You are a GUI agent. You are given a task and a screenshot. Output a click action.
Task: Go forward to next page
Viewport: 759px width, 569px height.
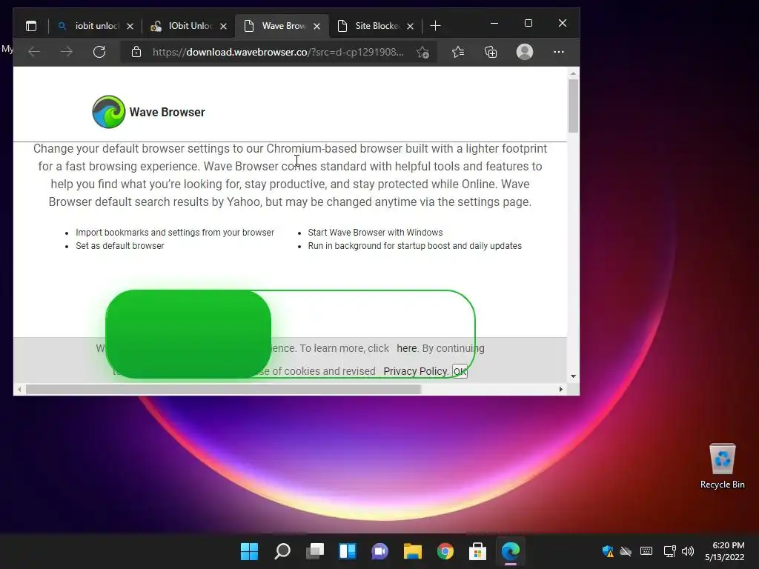[67, 52]
